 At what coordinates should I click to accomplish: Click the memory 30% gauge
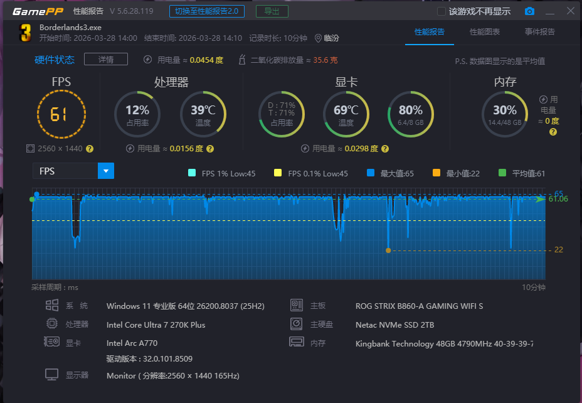505,114
